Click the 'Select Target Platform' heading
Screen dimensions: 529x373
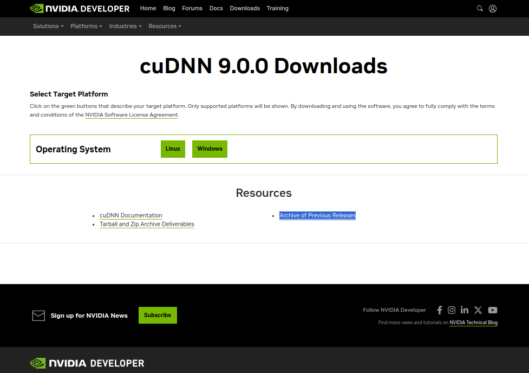pos(69,94)
